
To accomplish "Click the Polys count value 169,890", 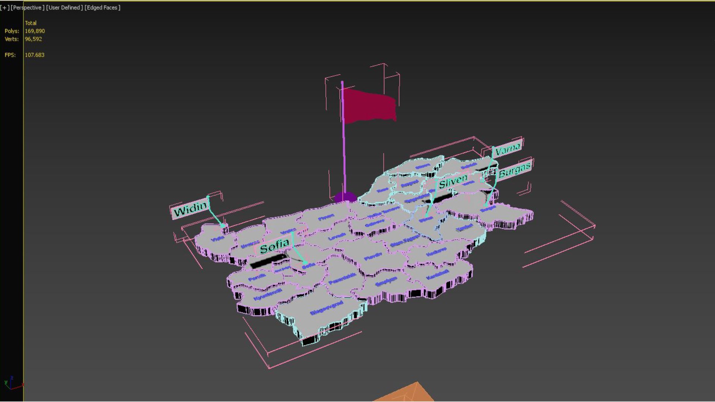I will click(35, 31).
